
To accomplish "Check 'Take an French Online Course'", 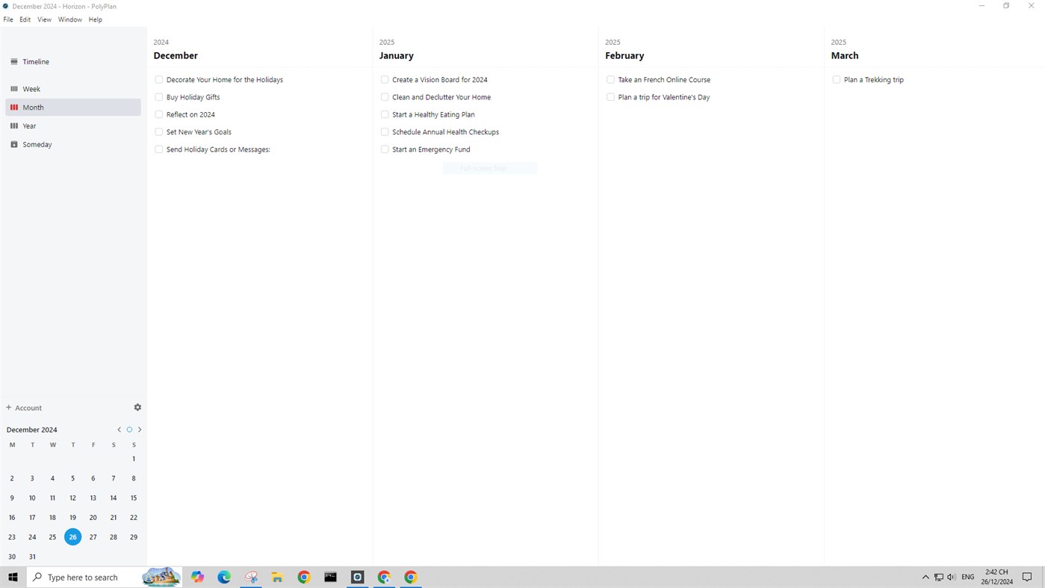I will click(x=610, y=80).
